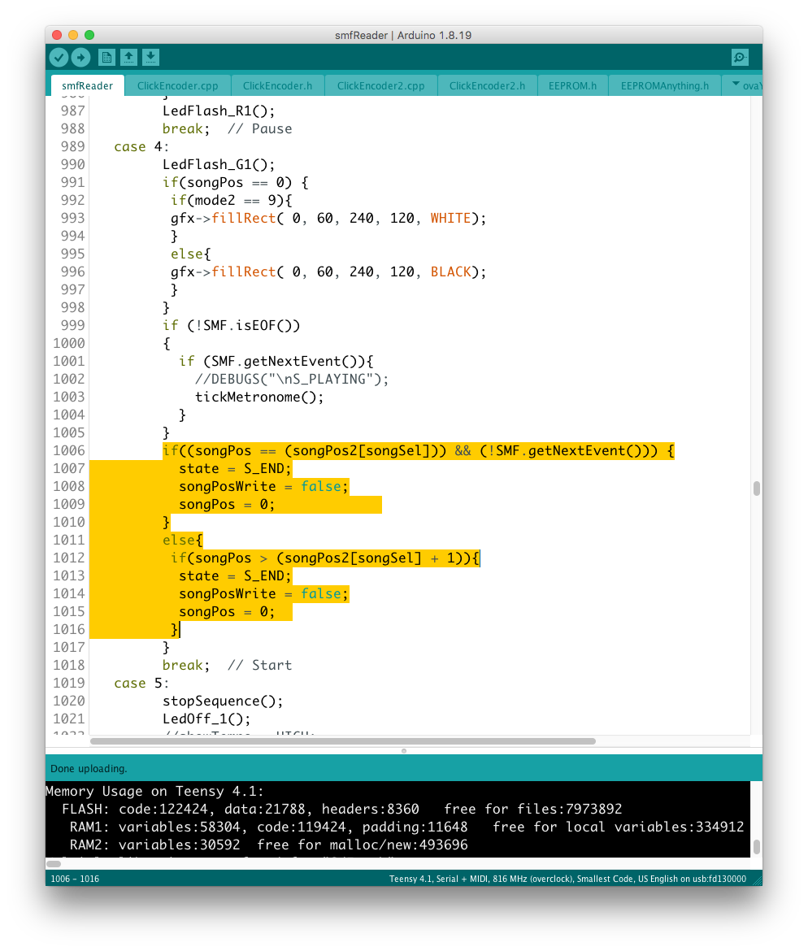Switch to ClickEncoder2.cpp tab

380,85
